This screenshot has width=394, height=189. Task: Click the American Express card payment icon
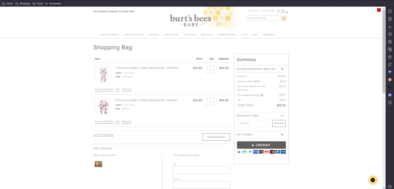[256, 152]
